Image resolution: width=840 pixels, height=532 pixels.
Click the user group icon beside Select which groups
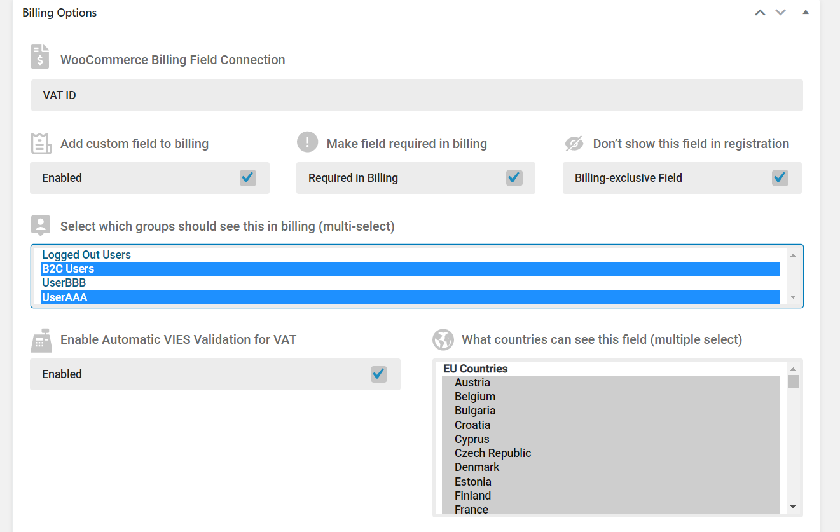[41, 226]
